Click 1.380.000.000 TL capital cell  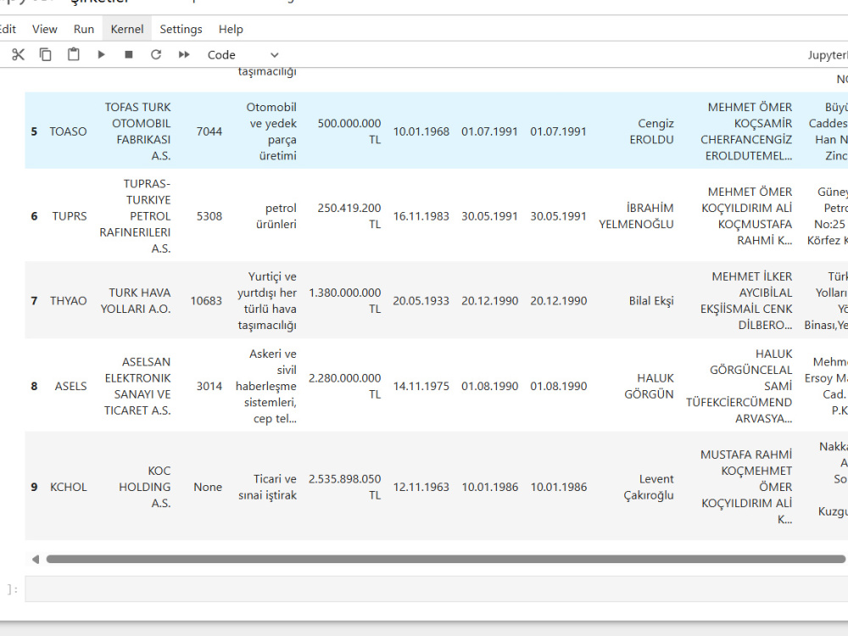pyautogui.click(x=345, y=301)
